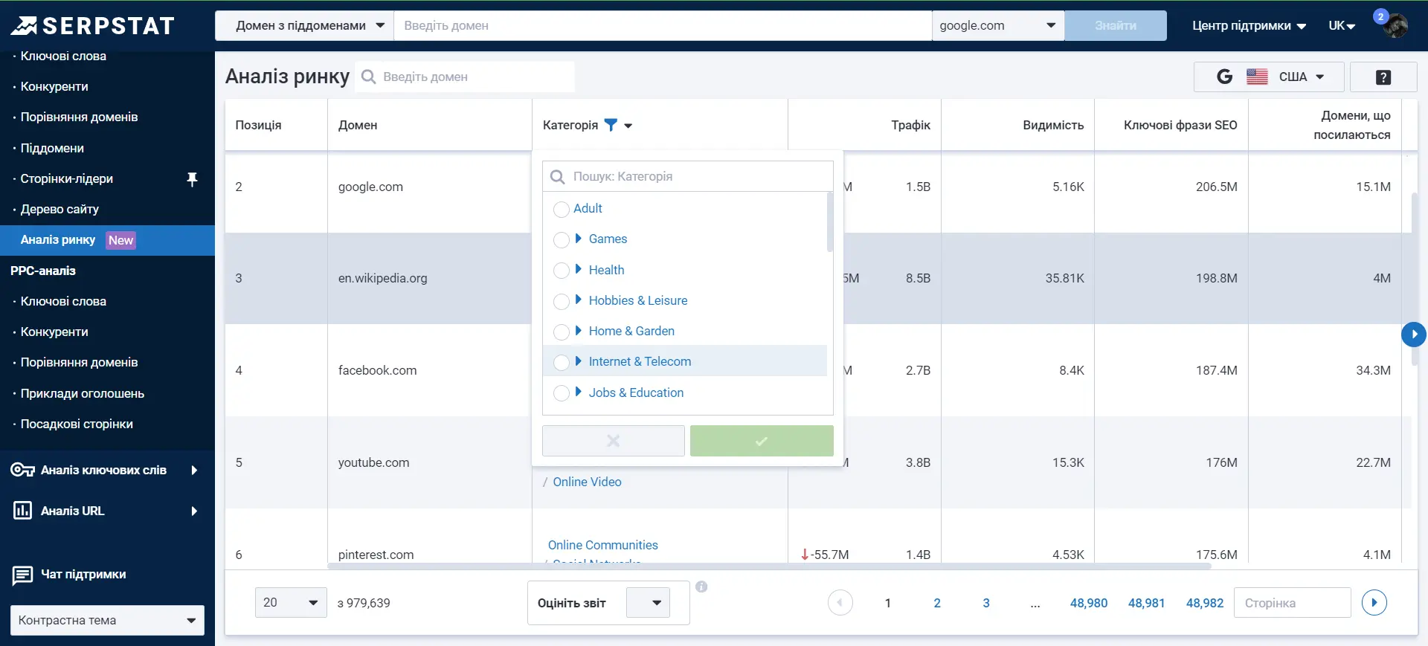Viewport: 1428px width, 646px height.
Task: Unpin the sidebar with pin icon
Action: (192, 179)
